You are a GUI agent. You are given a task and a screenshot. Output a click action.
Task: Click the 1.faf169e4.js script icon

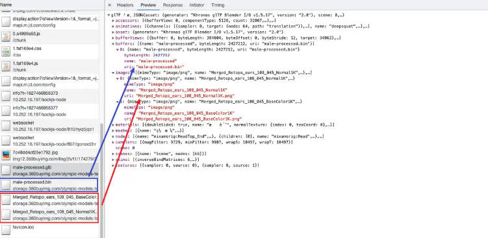click(6, 66)
